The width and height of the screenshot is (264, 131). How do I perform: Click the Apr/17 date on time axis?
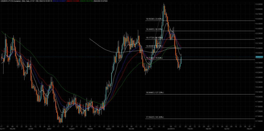click(x=2, y=128)
